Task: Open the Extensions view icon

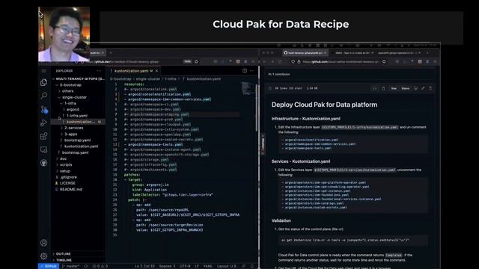Action: click(43, 136)
